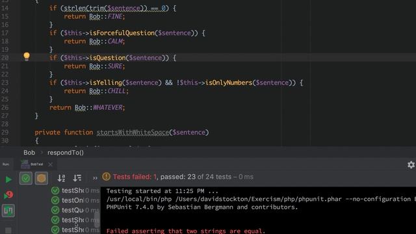Select the testOn test result row
The image size is (416, 234).
click(75, 200)
